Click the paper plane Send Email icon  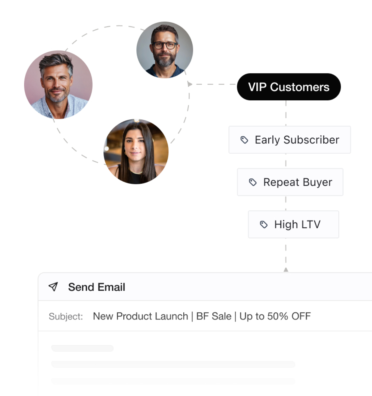(53, 287)
